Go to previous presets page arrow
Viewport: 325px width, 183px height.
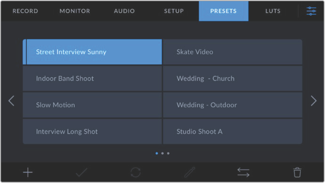(11, 101)
